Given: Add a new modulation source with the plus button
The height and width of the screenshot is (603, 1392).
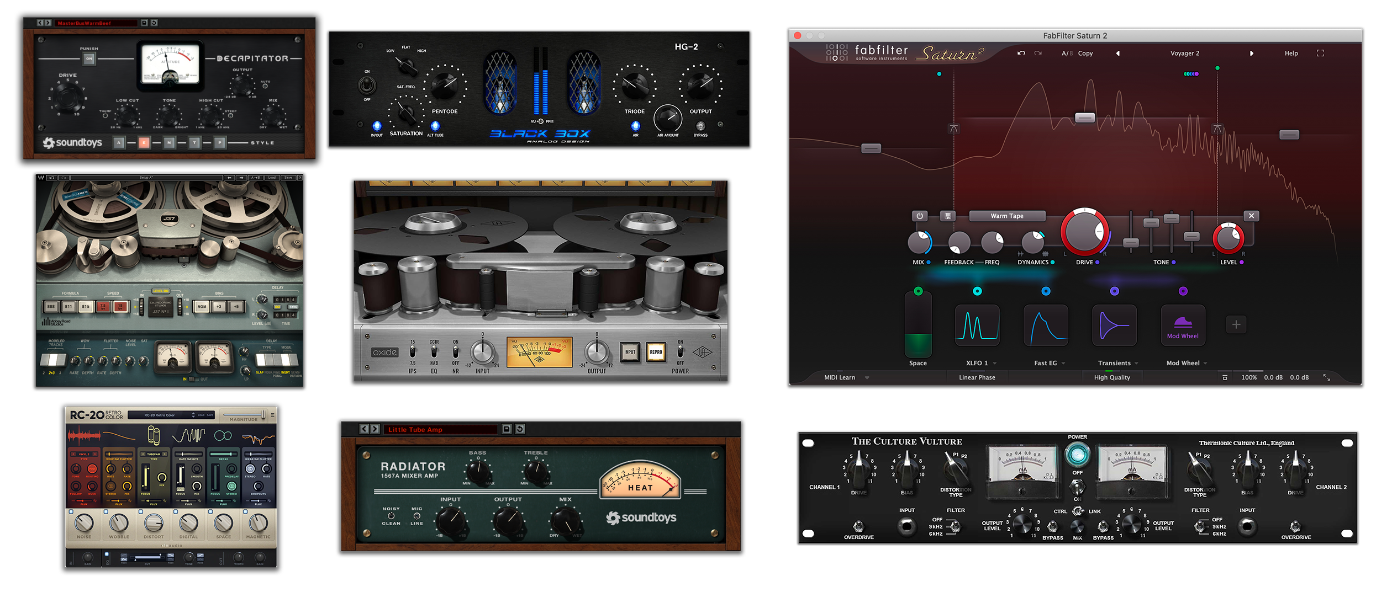Looking at the screenshot, I should [x=1236, y=324].
